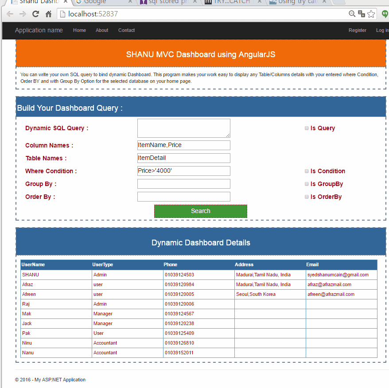Click the zoom magnifier icon in address bar
Image resolution: width=389 pixels, height=388 pixels.
352,14
